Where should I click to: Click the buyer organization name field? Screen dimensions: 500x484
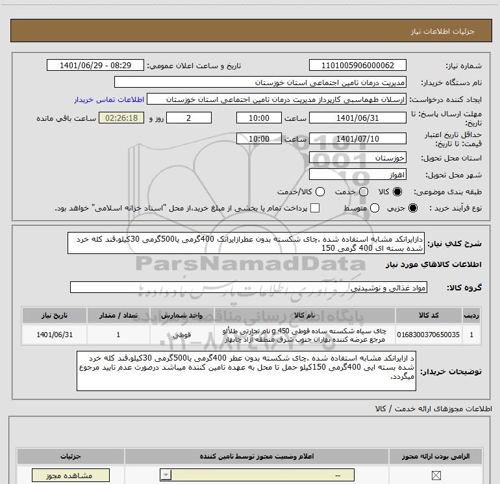pyautogui.click(x=260, y=82)
